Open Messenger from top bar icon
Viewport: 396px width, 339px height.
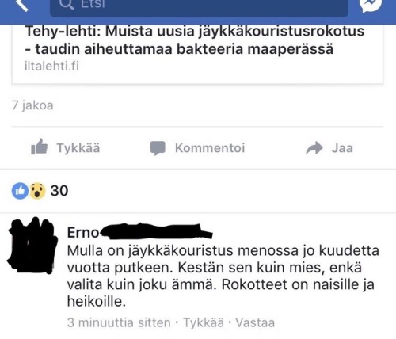pyautogui.click(x=371, y=5)
